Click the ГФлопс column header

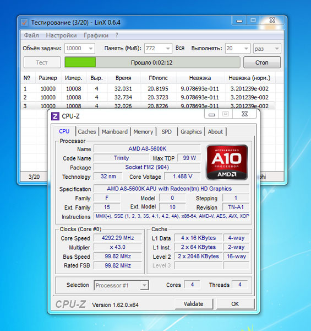point(158,78)
